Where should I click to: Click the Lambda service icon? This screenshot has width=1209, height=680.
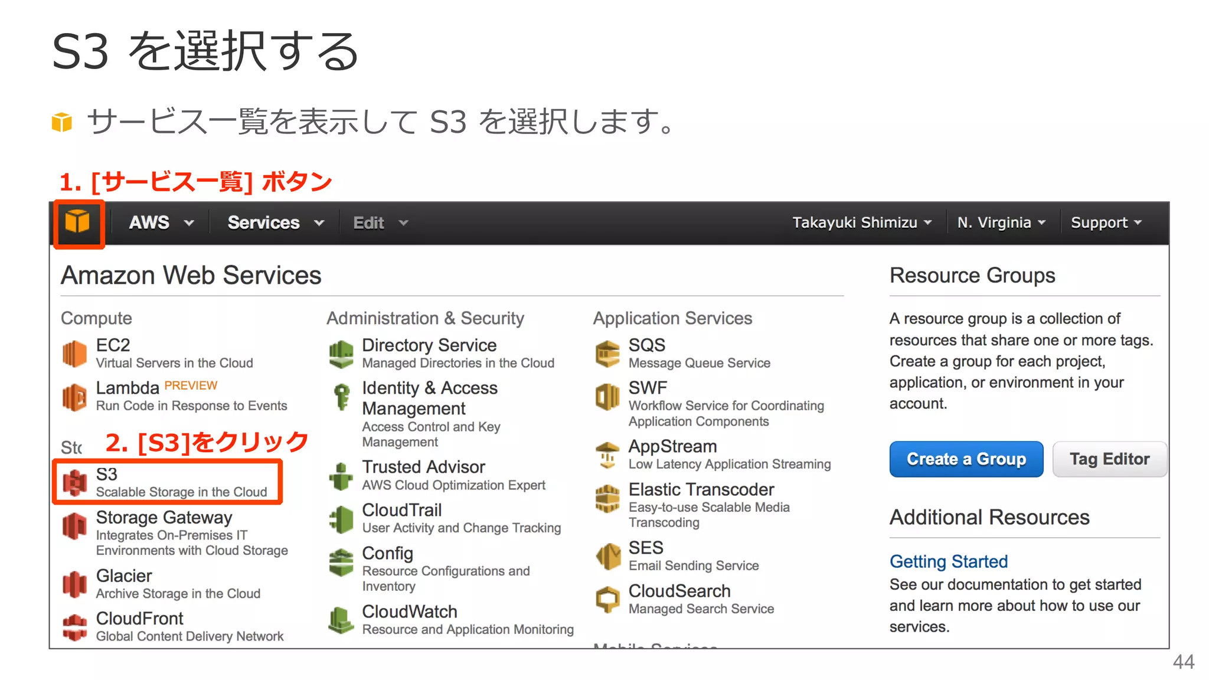(74, 397)
